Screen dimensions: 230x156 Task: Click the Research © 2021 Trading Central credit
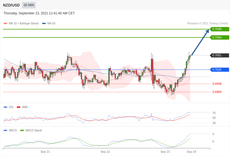tap(207, 23)
